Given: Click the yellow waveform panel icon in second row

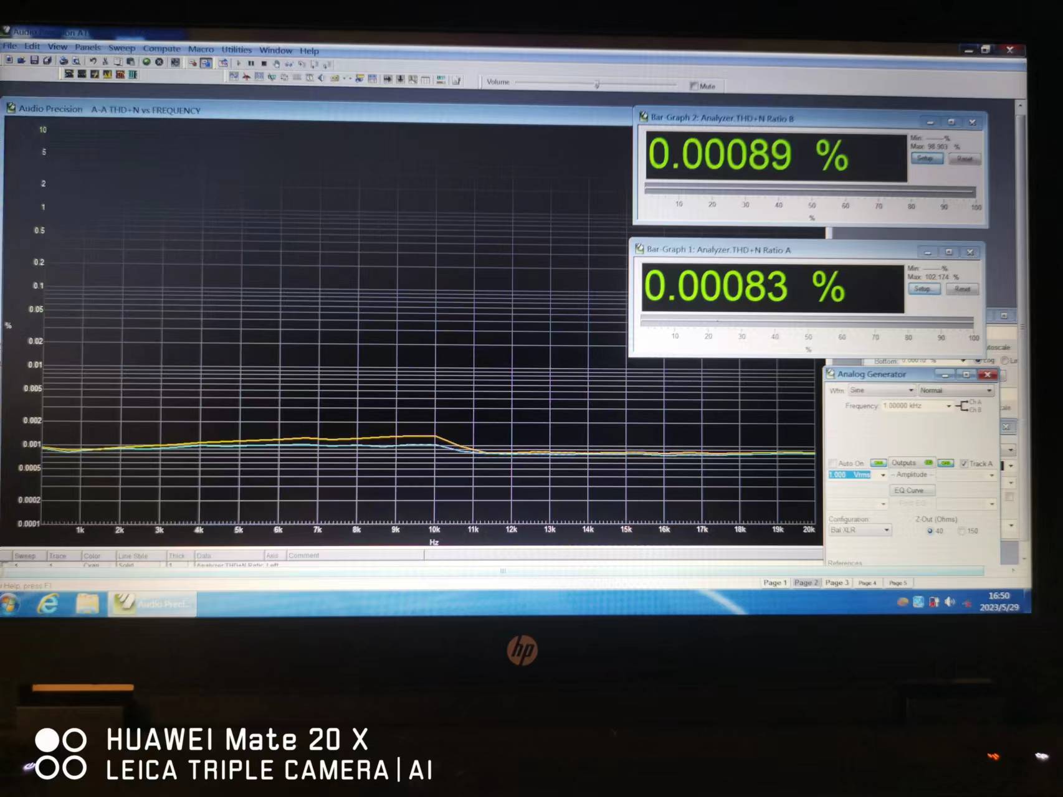Looking at the screenshot, I should coord(107,74).
